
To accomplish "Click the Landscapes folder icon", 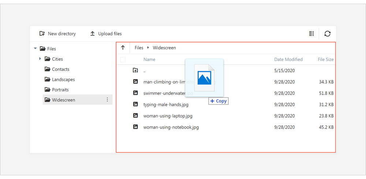I will [47, 79].
